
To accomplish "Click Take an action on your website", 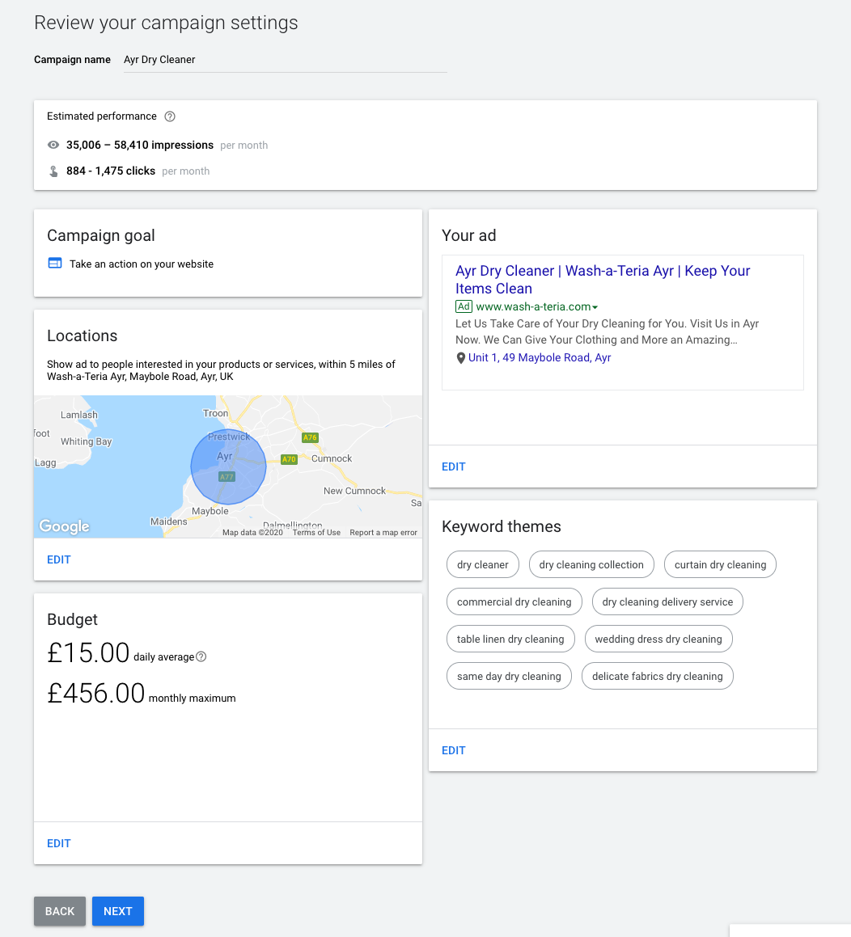I will [x=141, y=264].
